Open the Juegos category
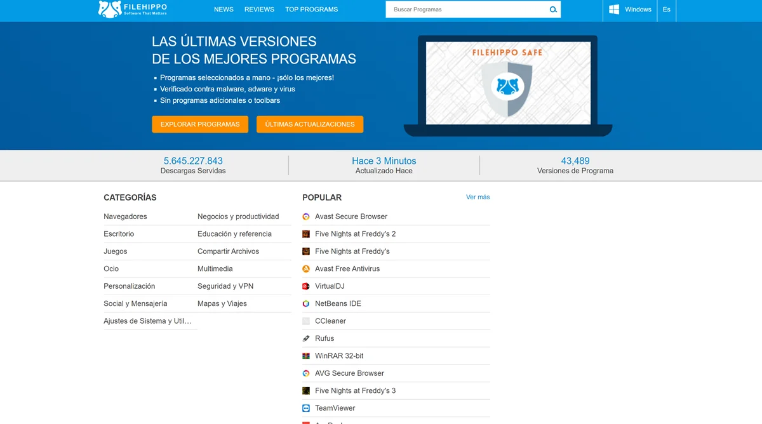The width and height of the screenshot is (762, 424). 116,251
